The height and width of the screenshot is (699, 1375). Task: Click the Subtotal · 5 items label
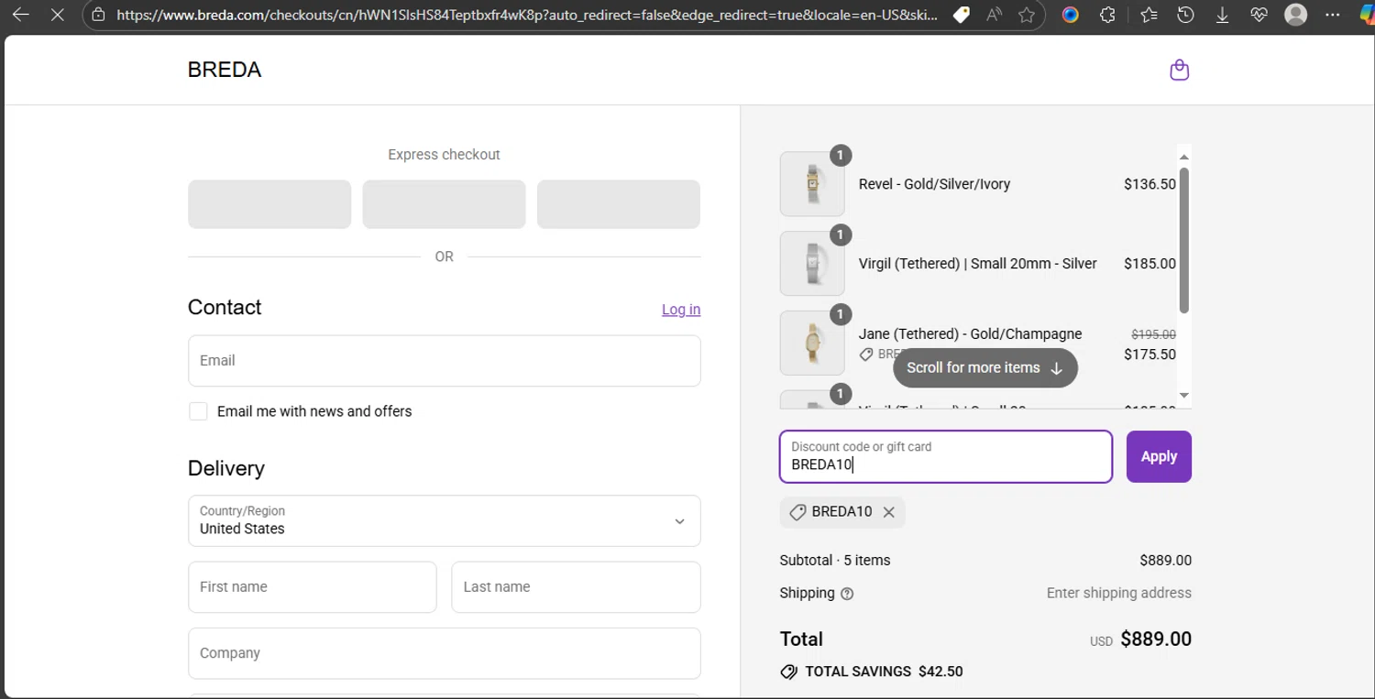click(835, 561)
